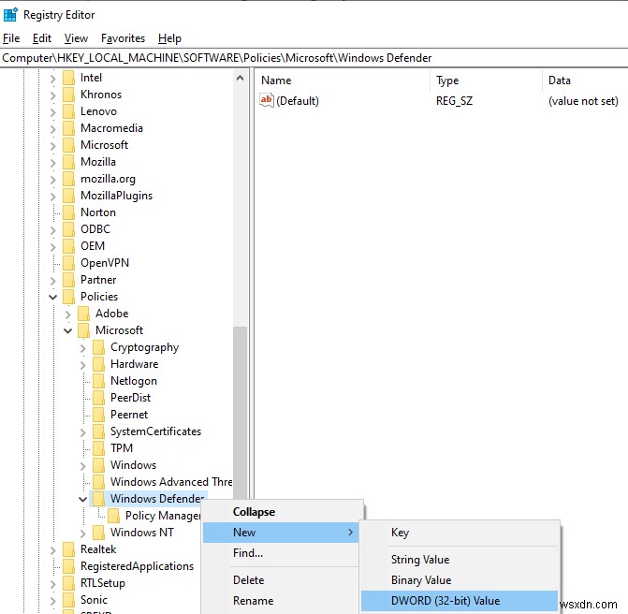Click the TPM folder icon
Viewport: 628px width, 614px height.
[x=98, y=448]
